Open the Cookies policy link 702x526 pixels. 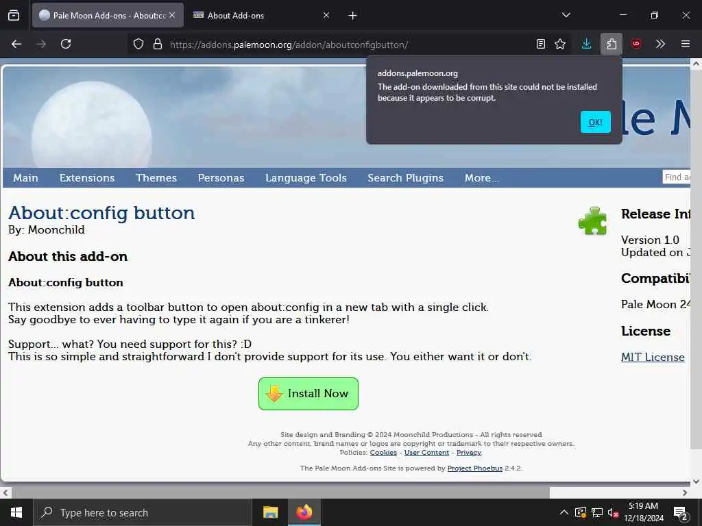point(383,452)
